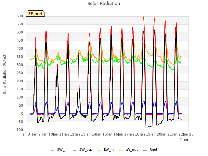This screenshot has width=208, height=156.
Task: Click the black Rnet legend swatch
Action: point(145,150)
